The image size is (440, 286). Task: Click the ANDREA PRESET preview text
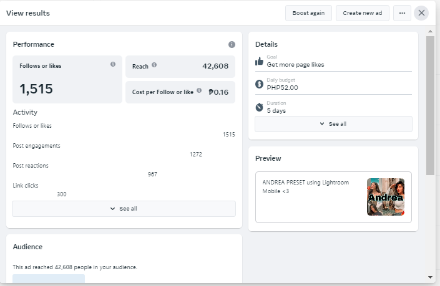pos(314,186)
